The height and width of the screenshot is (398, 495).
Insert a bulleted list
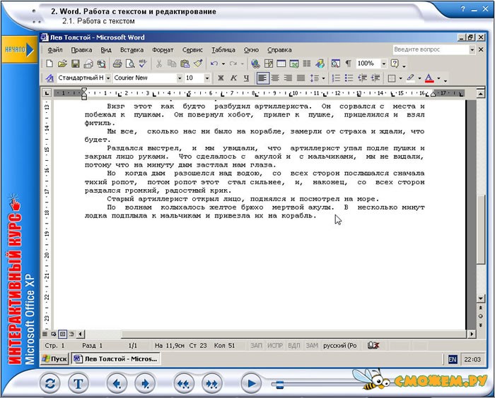click(349, 78)
